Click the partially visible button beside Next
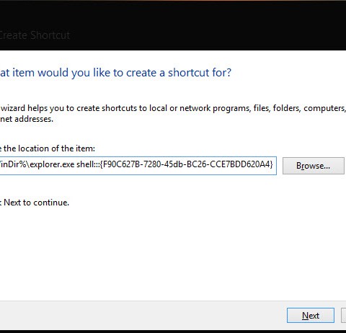 tap(344, 316)
